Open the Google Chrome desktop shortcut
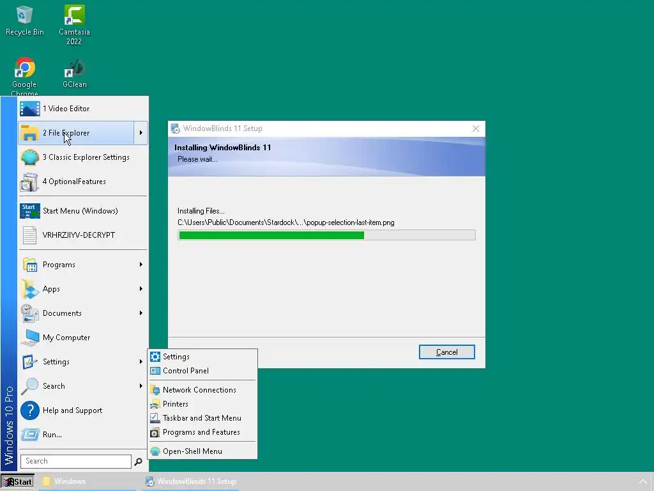The height and width of the screenshot is (491, 654). (x=24, y=76)
